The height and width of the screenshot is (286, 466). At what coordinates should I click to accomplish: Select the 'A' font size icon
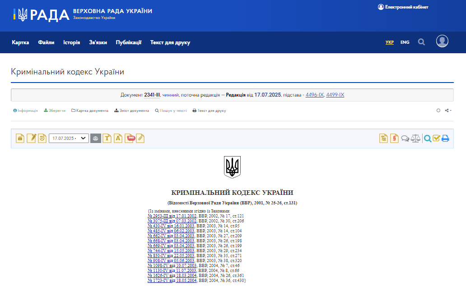click(x=118, y=138)
